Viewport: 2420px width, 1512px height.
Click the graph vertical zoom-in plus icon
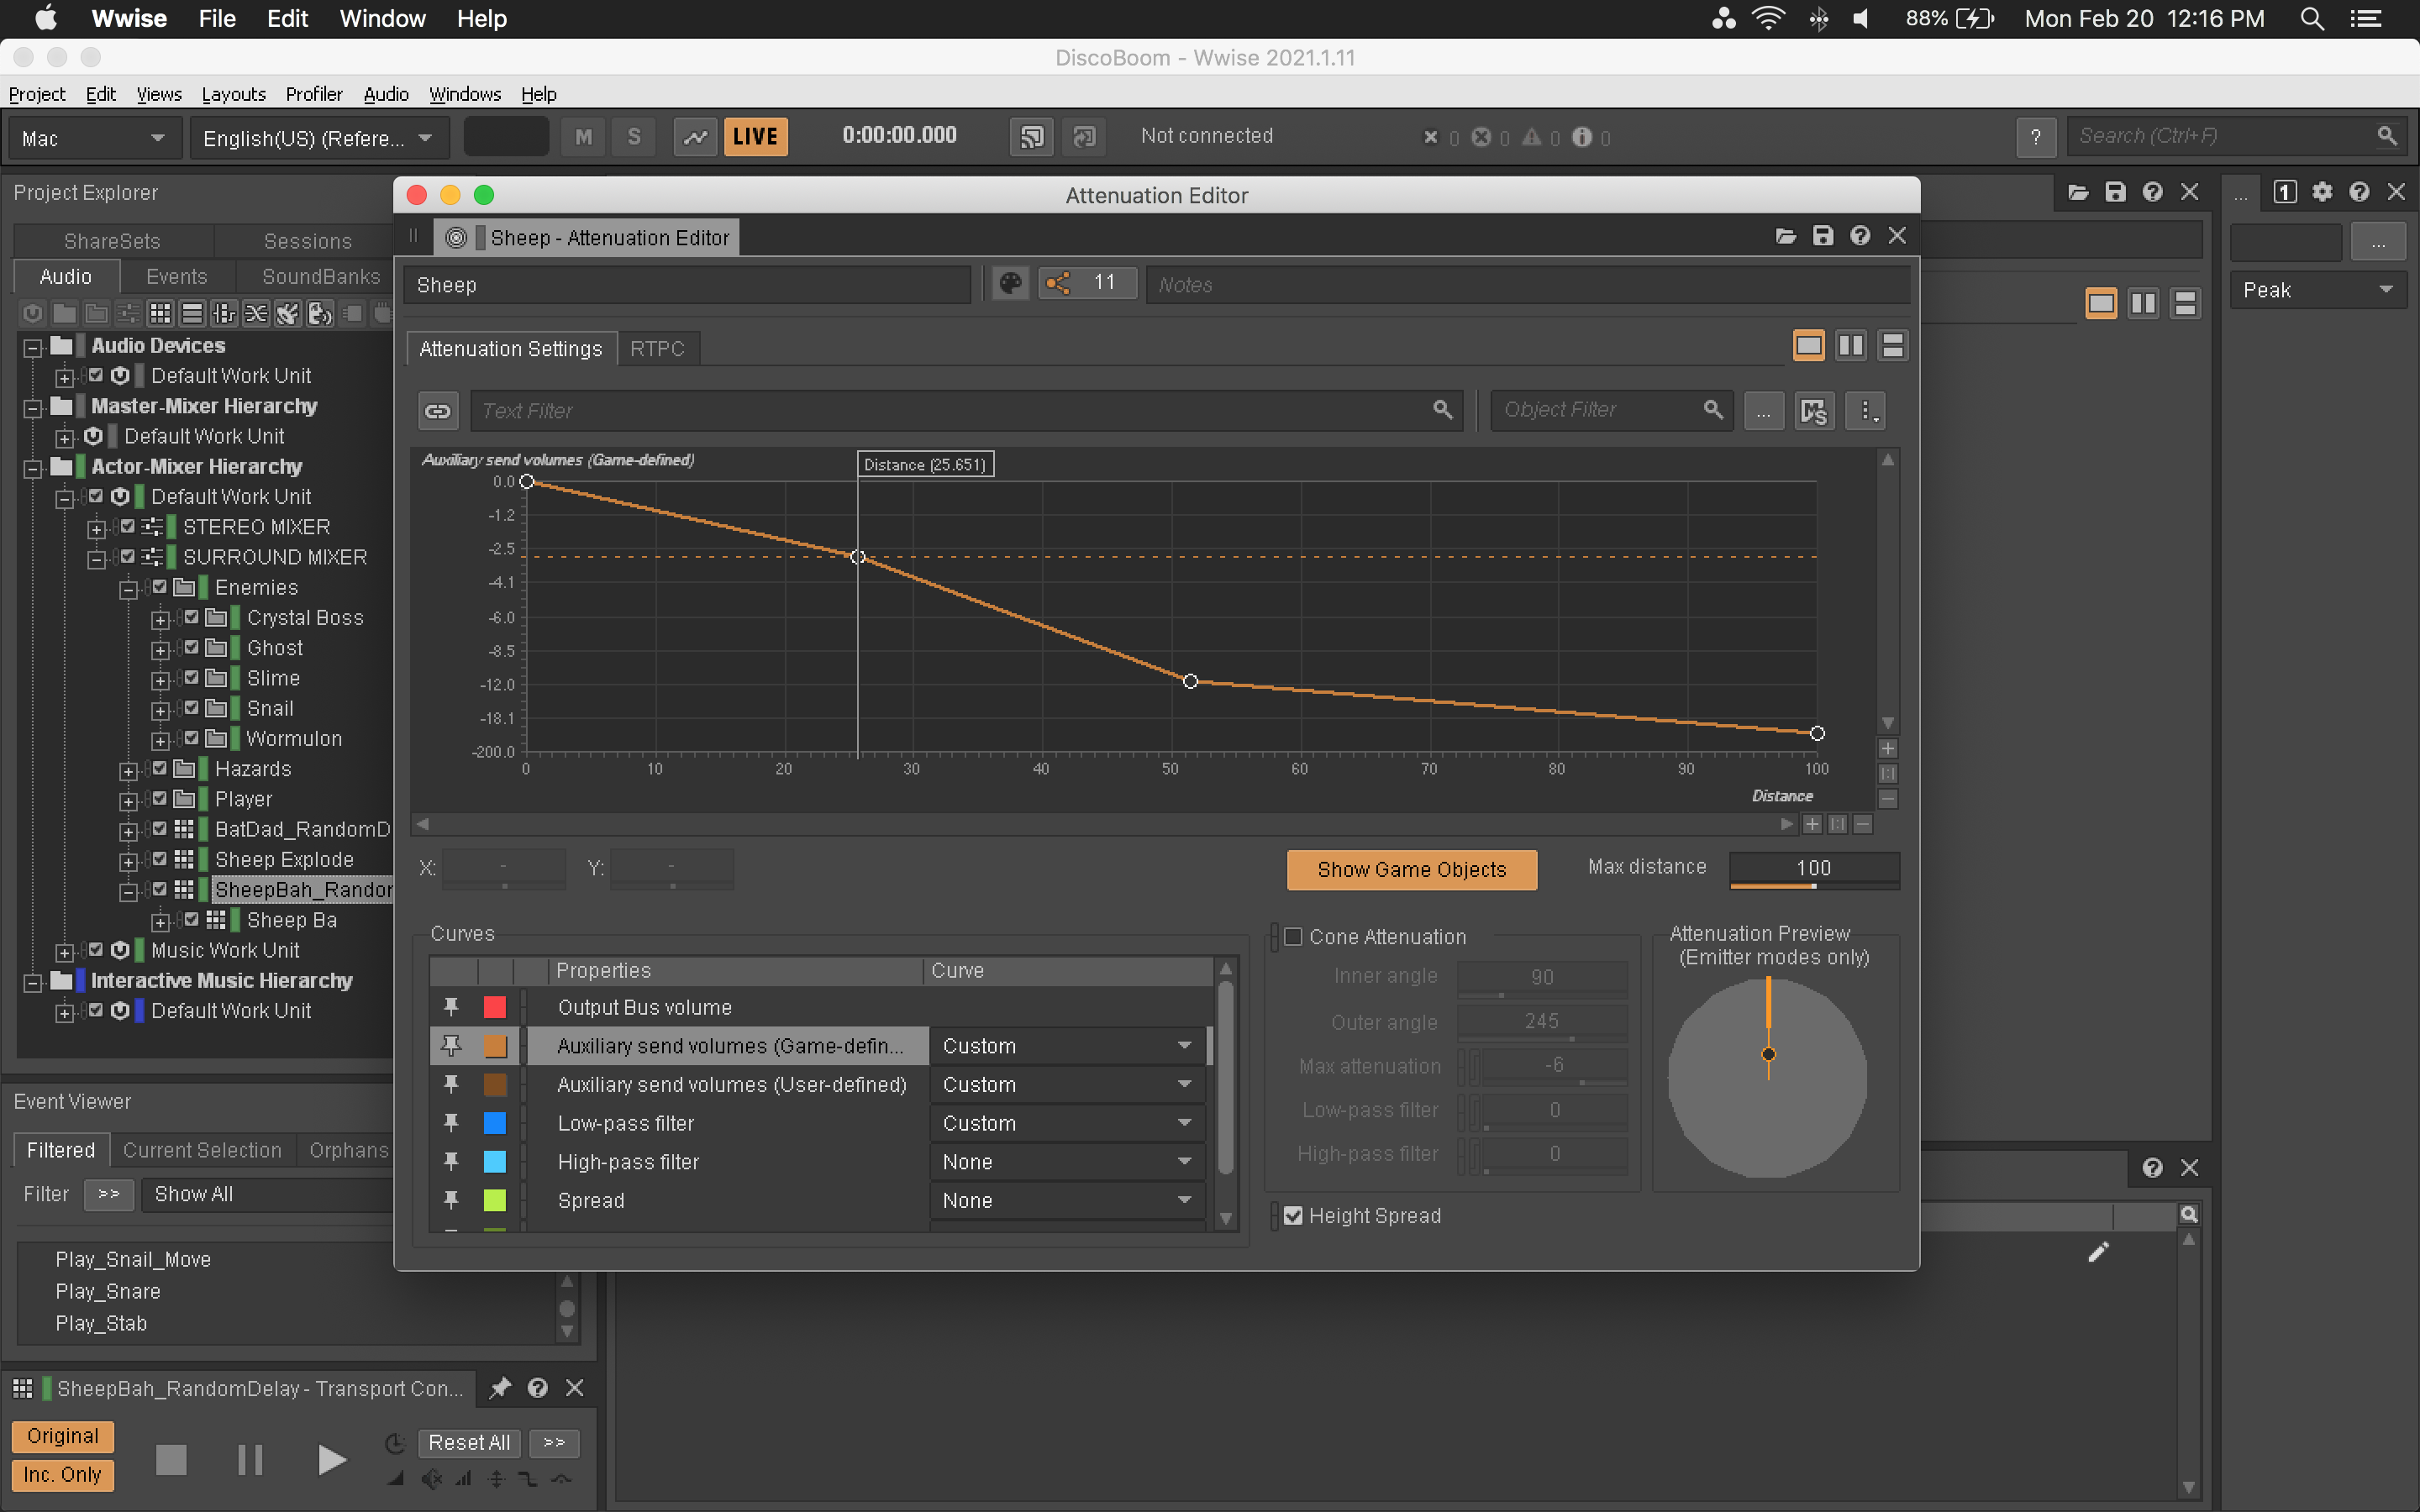(1888, 749)
